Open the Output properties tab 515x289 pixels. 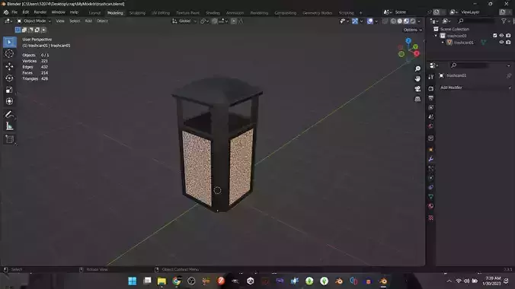[431, 98]
